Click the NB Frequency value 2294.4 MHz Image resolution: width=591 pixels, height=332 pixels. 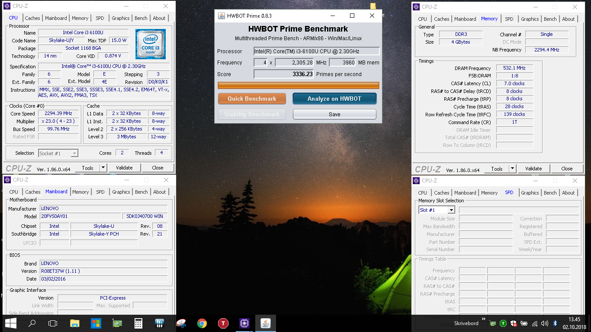(546, 50)
